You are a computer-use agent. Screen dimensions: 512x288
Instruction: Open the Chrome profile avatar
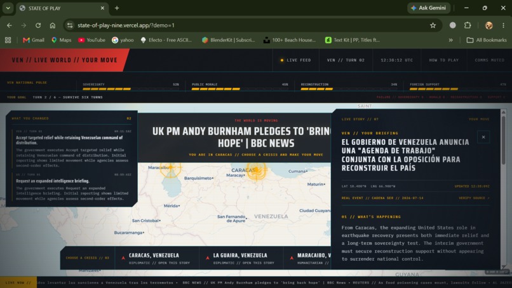[x=489, y=25]
